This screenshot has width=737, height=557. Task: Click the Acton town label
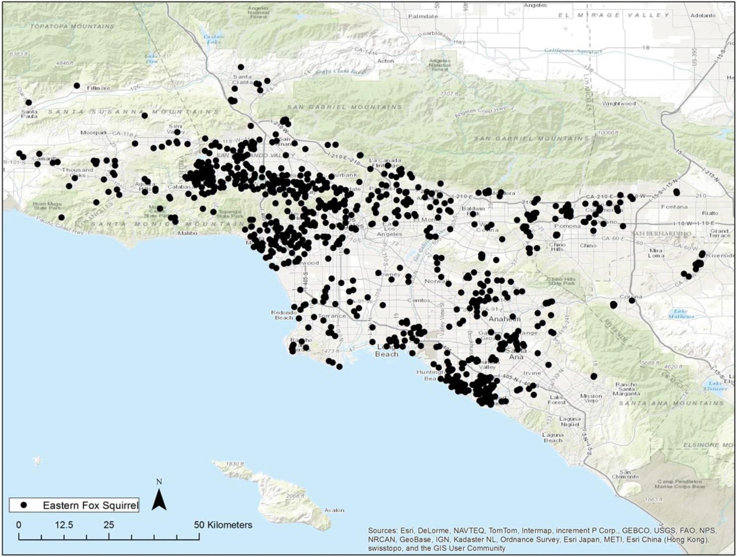click(x=386, y=61)
